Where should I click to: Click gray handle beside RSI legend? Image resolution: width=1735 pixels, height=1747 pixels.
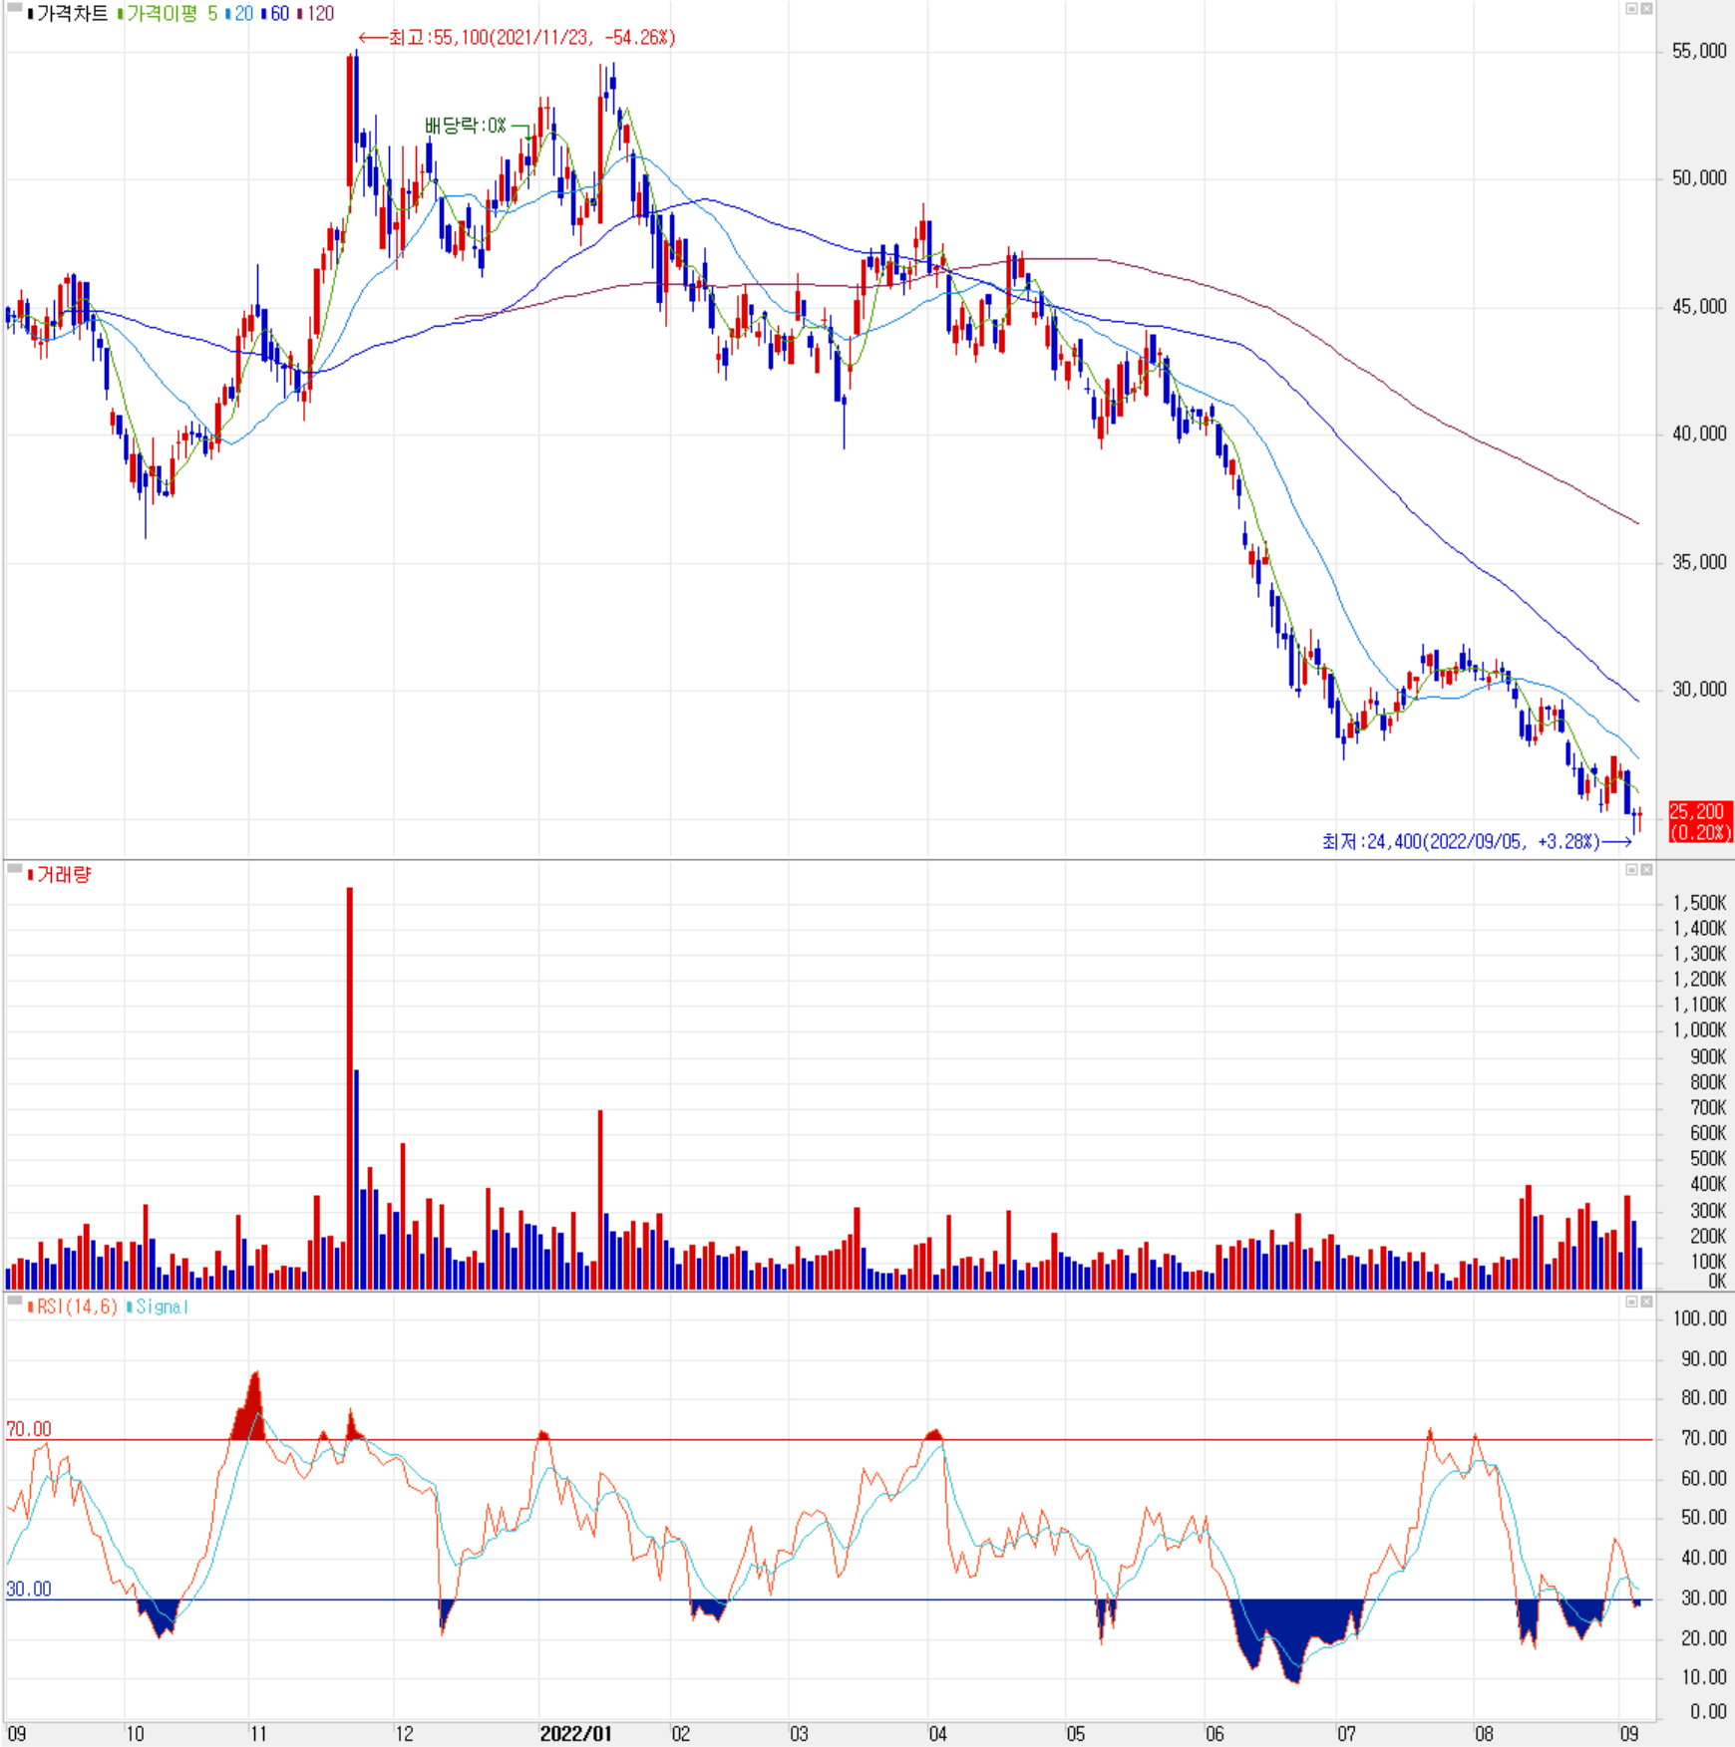point(14,1301)
